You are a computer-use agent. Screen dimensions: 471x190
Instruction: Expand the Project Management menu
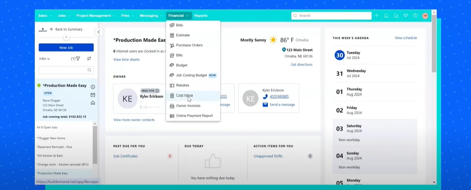[x=96, y=16]
